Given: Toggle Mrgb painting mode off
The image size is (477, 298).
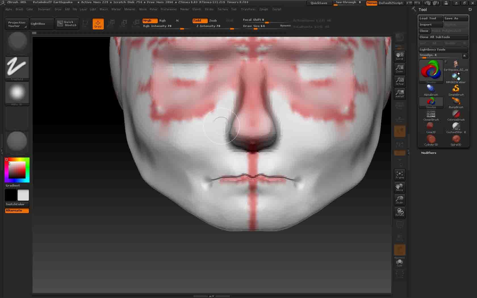Looking at the screenshot, I should point(150,20).
